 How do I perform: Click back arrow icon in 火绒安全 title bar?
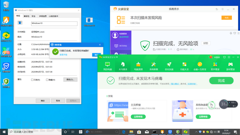click(x=217, y=9)
